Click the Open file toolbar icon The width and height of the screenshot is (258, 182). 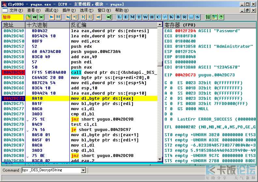[28, 17]
